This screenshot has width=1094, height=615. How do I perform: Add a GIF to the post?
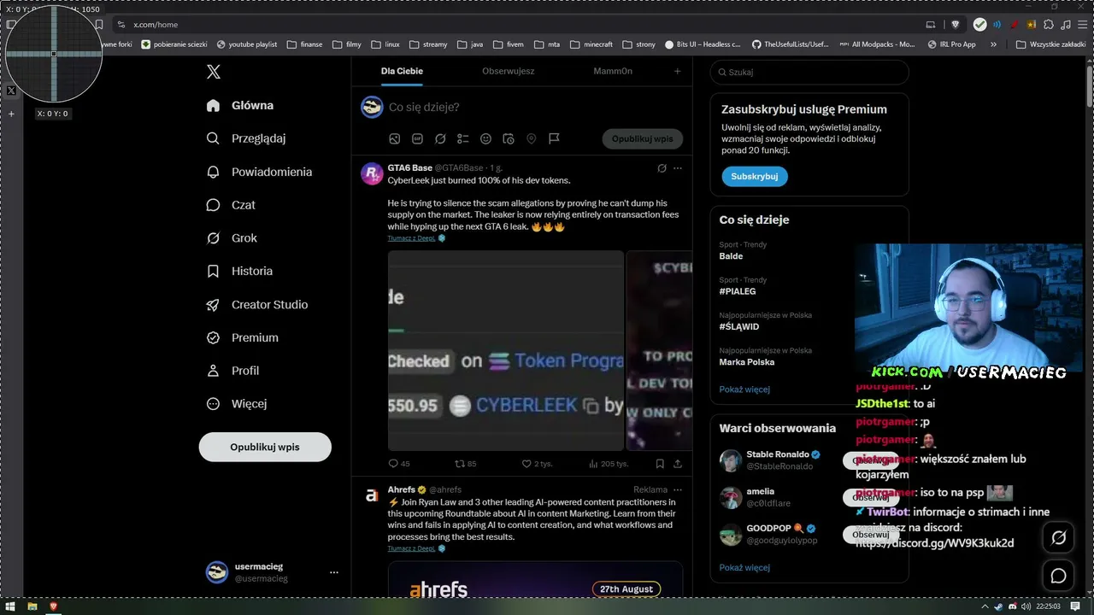pyautogui.click(x=417, y=138)
